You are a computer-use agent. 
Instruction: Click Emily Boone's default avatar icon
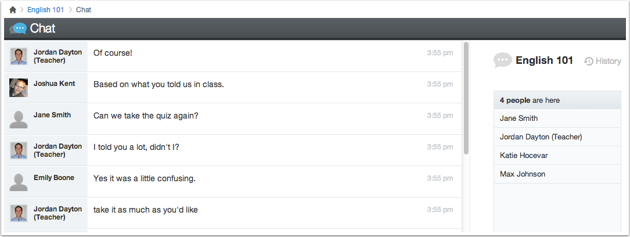pyautogui.click(x=19, y=182)
